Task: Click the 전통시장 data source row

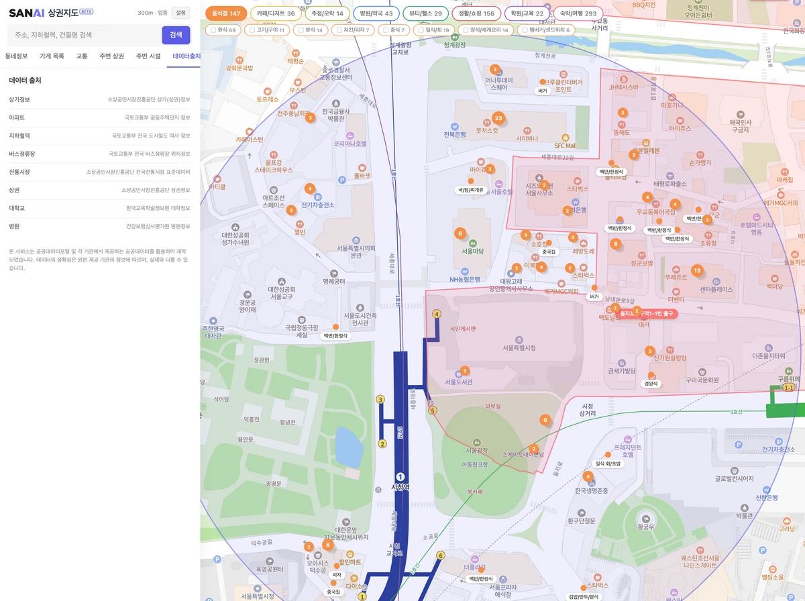Action: pos(99,172)
